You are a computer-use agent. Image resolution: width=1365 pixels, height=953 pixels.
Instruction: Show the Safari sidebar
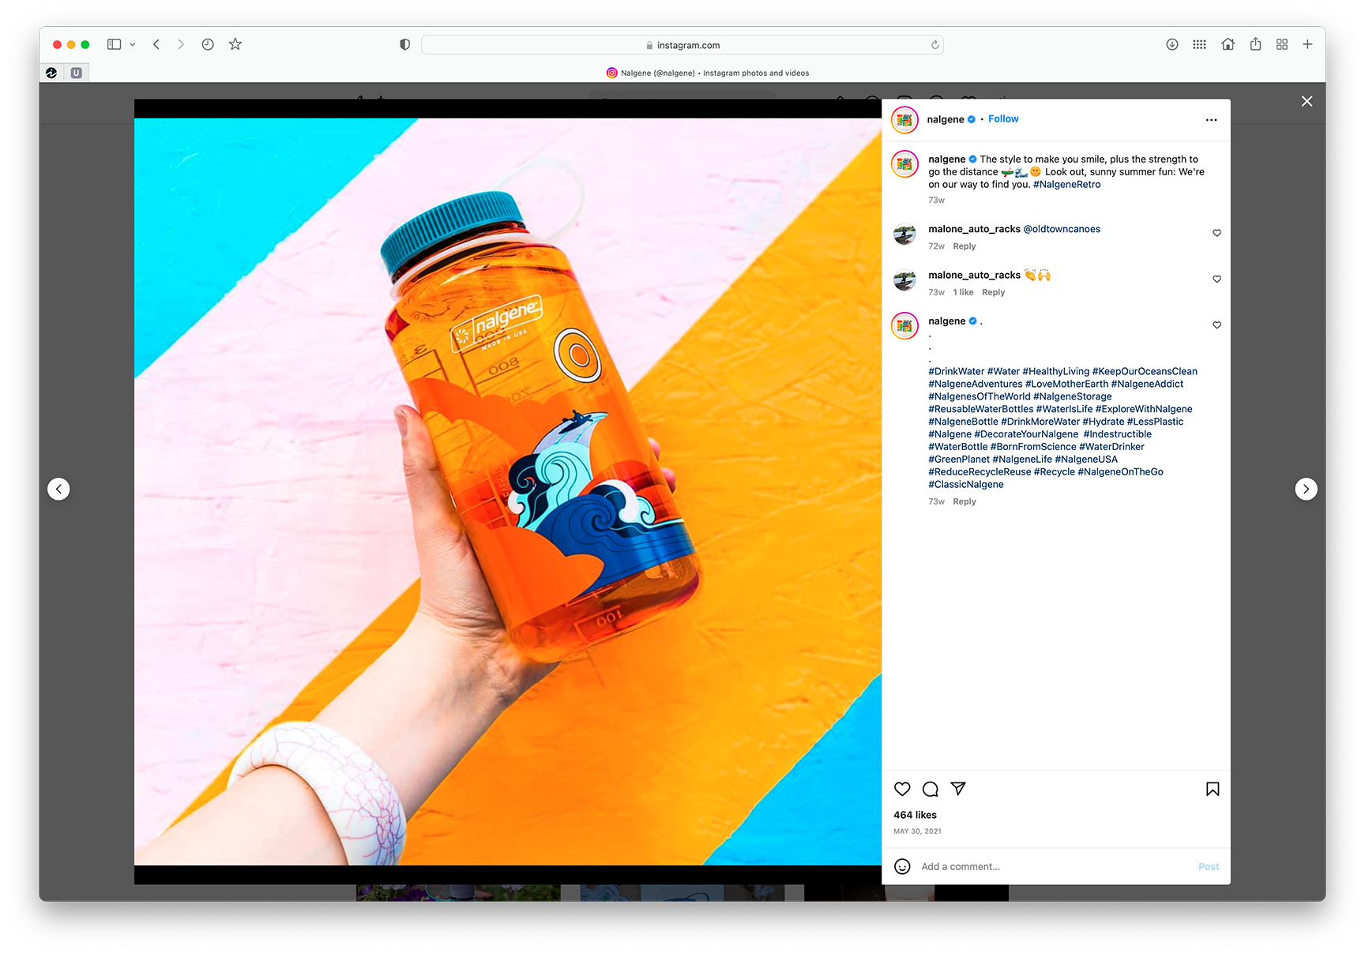(x=114, y=45)
